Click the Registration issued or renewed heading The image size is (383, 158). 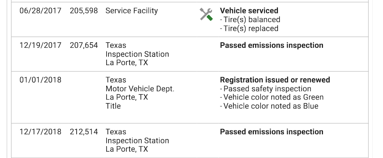(x=275, y=80)
